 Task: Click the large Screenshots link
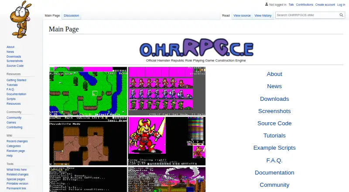point(274,111)
